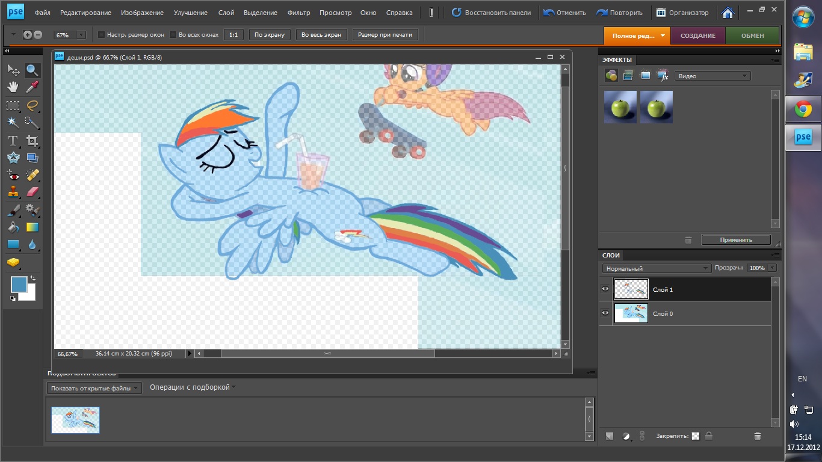
Task: Activate the Red Eye Removal tool
Action: pos(13,175)
